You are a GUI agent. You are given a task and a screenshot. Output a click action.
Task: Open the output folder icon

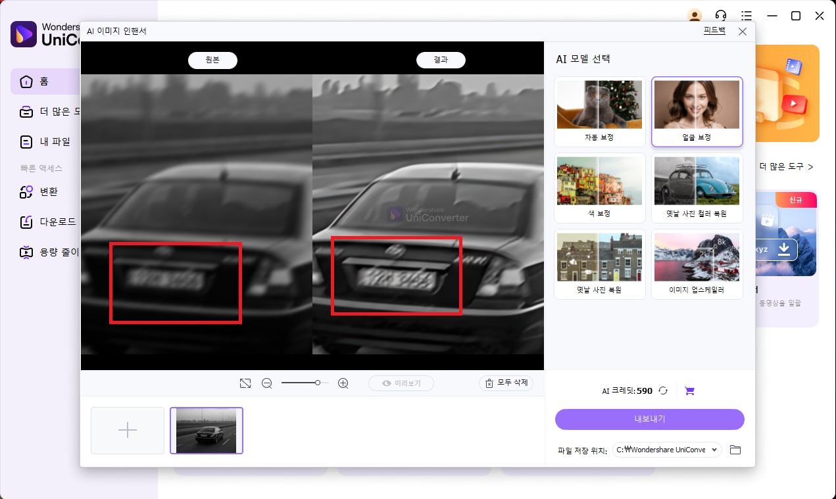735,450
